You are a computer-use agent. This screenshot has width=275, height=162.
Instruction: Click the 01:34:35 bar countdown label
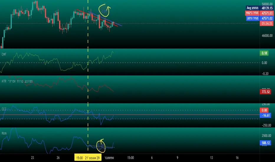coord(266,24)
